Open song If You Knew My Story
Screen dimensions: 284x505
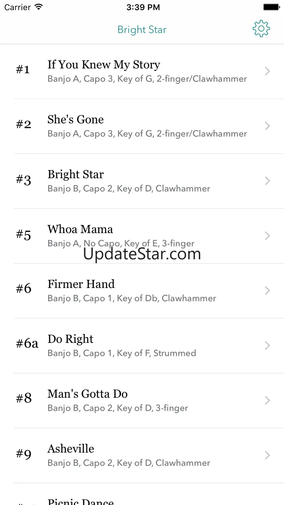(x=104, y=65)
